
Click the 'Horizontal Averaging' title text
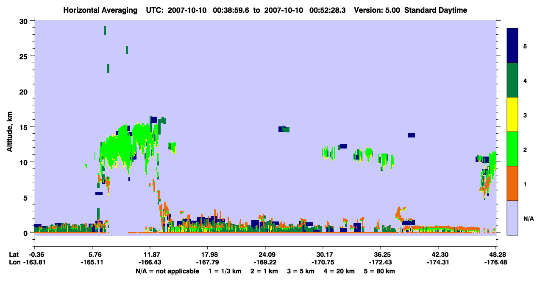pyautogui.click(x=100, y=10)
